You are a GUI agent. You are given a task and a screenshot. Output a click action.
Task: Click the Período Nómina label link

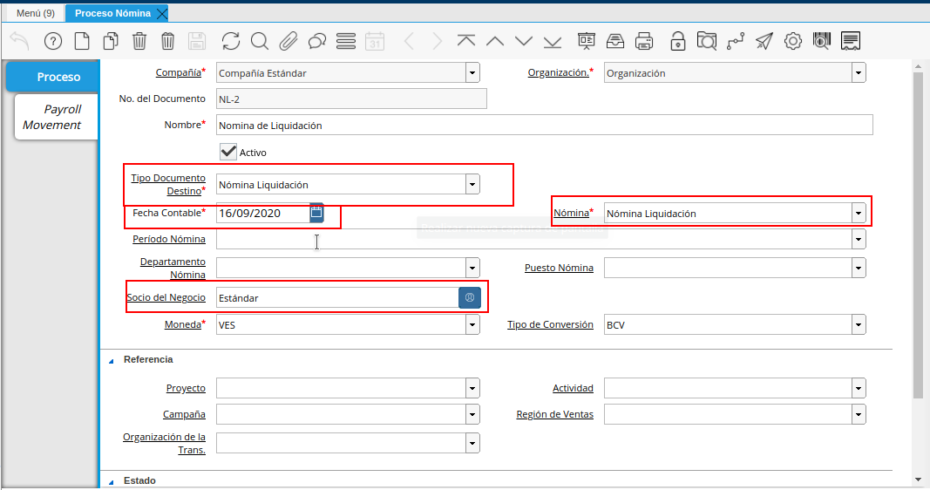click(x=169, y=239)
